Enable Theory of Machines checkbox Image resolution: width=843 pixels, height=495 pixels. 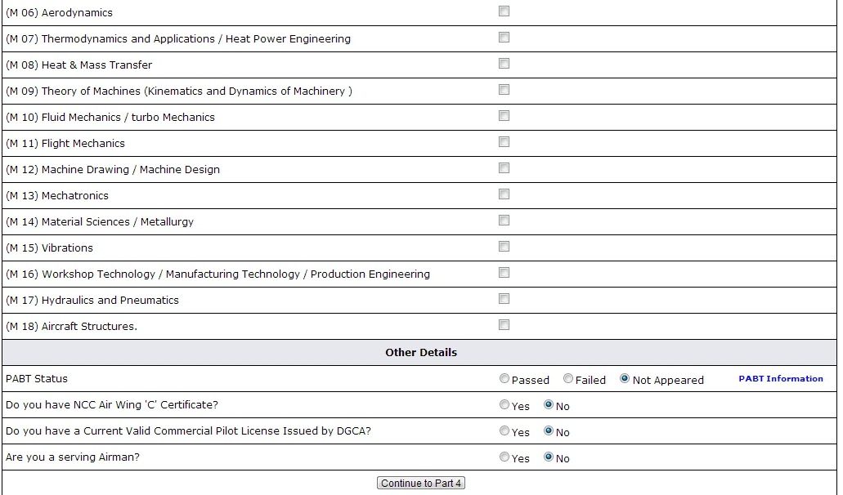504,90
